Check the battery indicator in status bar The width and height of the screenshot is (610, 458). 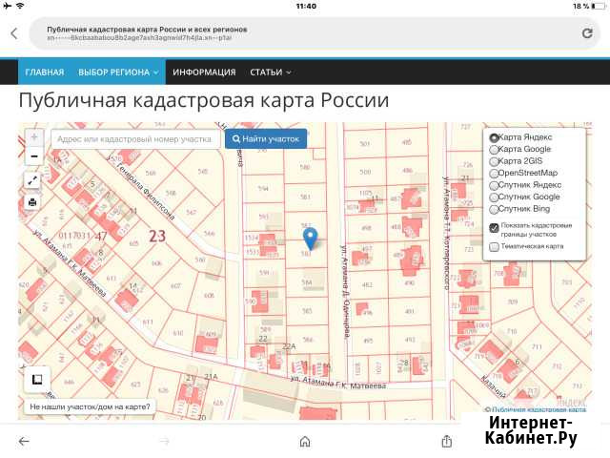click(x=598, y=7)
